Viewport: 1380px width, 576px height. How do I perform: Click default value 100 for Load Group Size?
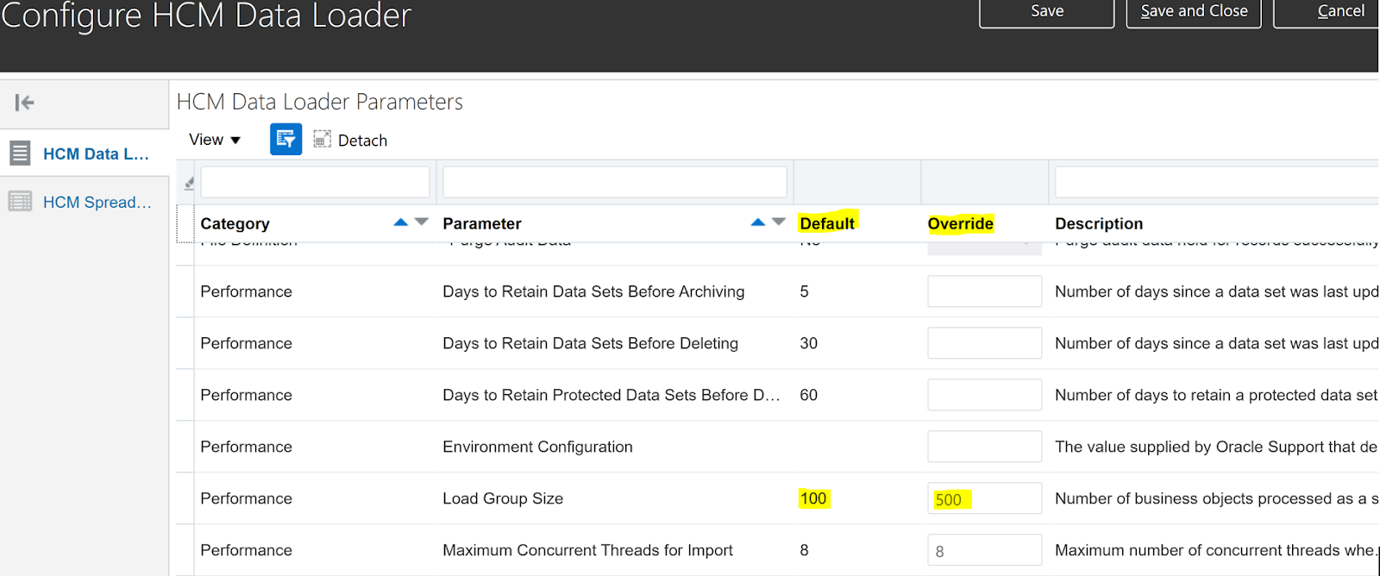pyautogui.click(x=813, y=498)
